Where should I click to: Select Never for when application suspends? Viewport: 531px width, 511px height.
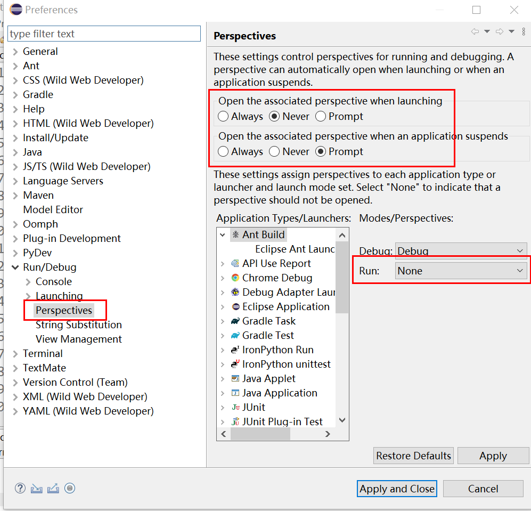pyautogui.click(x=274, y=151)
